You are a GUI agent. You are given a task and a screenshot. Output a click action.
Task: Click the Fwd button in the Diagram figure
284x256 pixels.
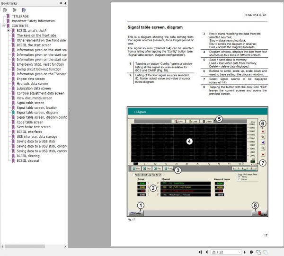click(x=168, y=168)
